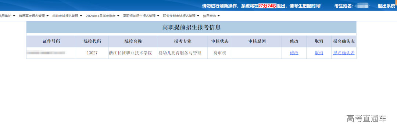Click the school name 浙江长征职业技术学院
This screenshot has height=133, width=397.
[x=130, y=53]
